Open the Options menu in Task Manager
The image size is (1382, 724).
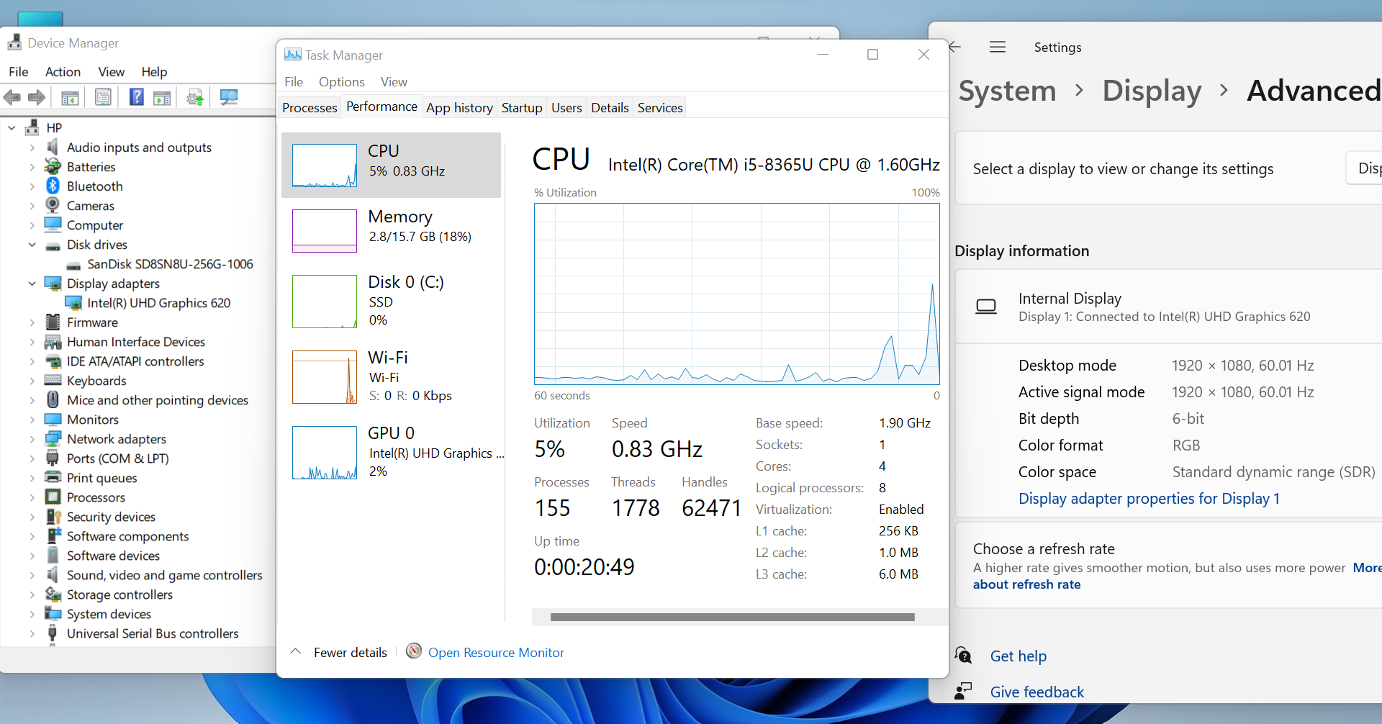tap(342, 82)
